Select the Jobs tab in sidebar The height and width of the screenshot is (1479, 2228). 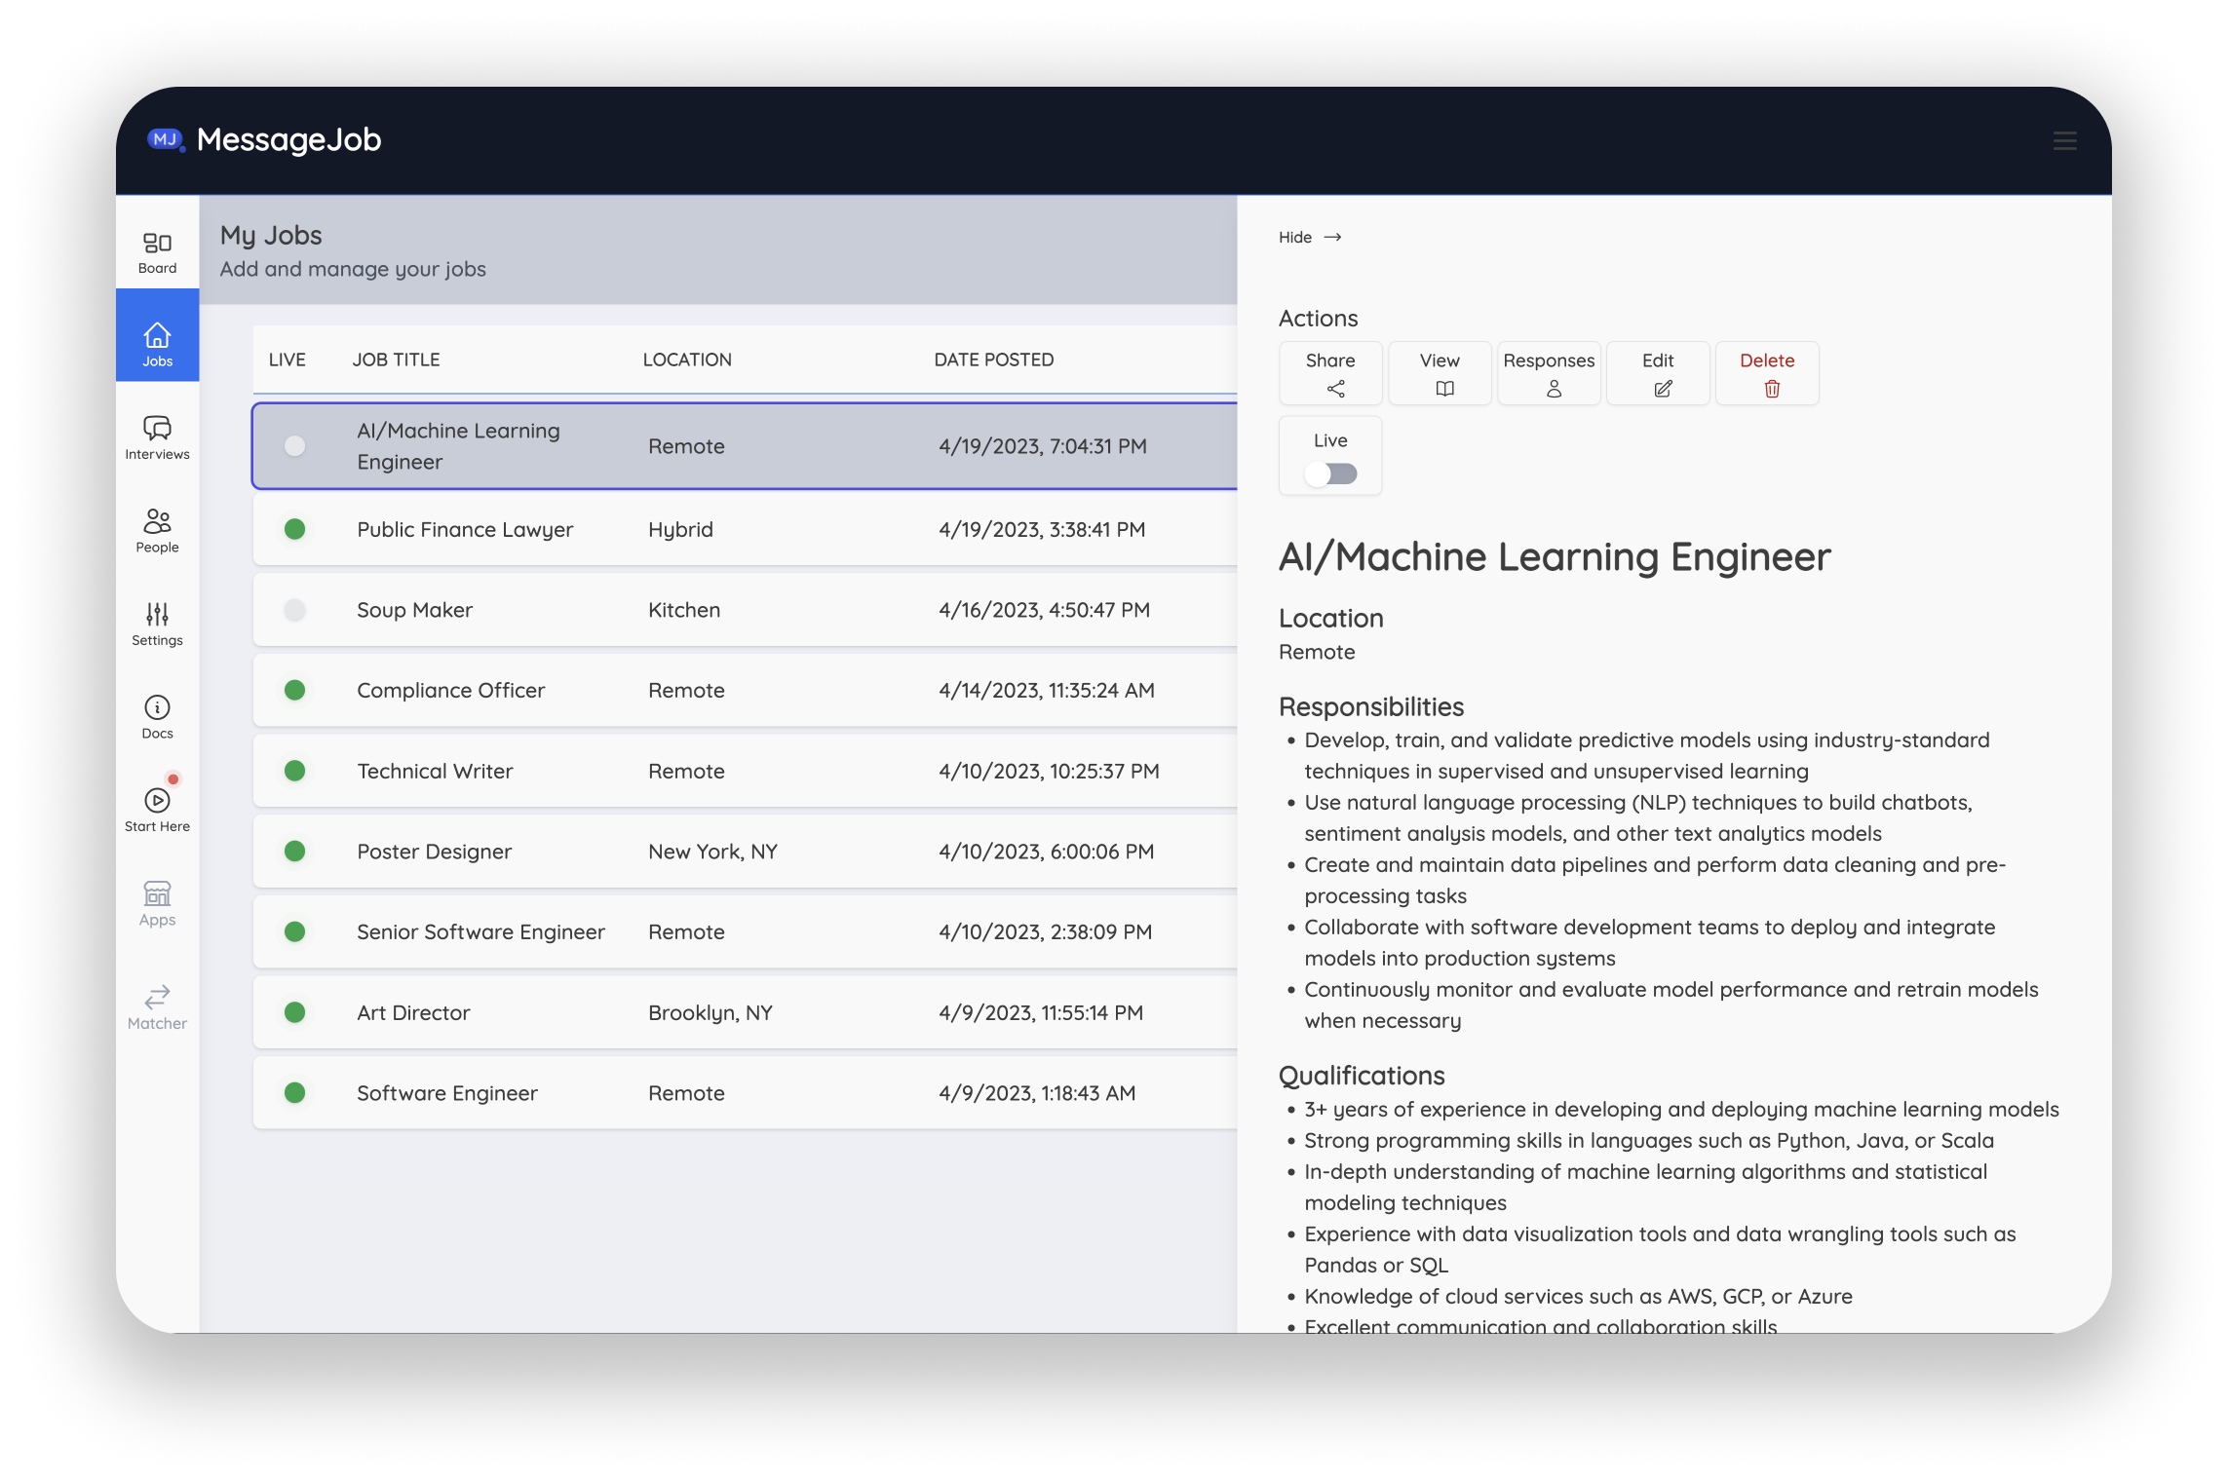(157, 345)
